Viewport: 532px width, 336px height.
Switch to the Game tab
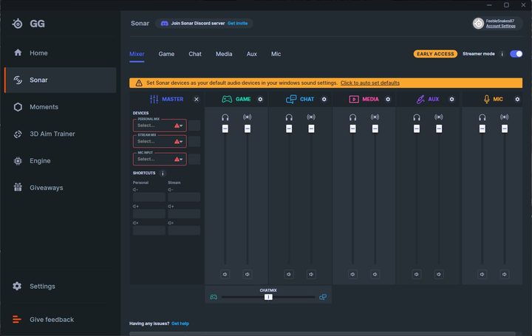pyautogui.click(x=166, y=54)
